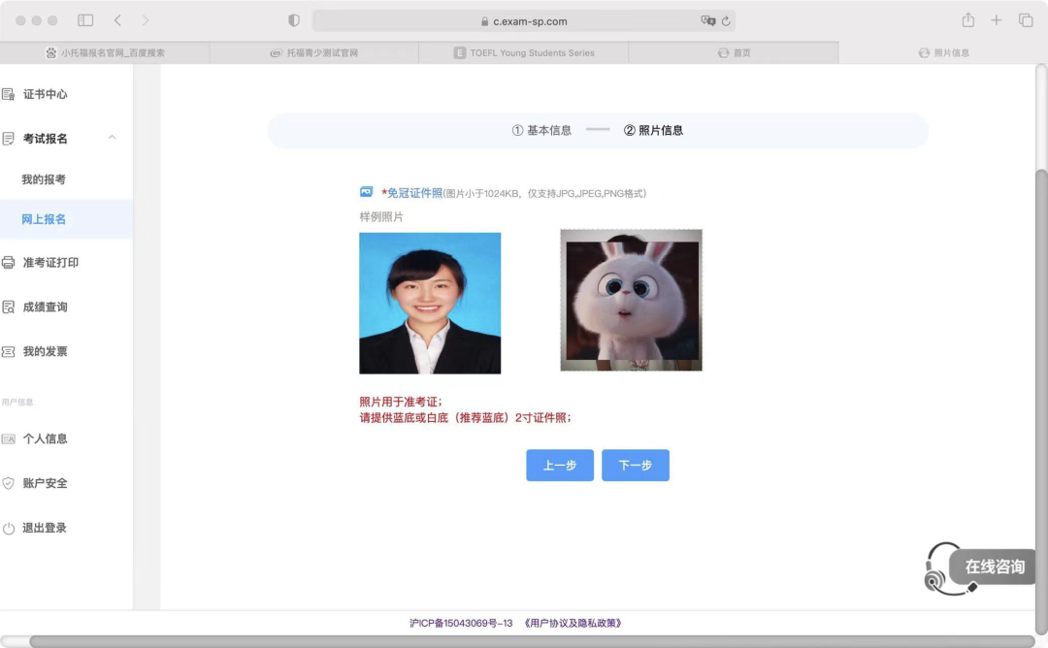Proceed with 下一步 button

[635, 465]
